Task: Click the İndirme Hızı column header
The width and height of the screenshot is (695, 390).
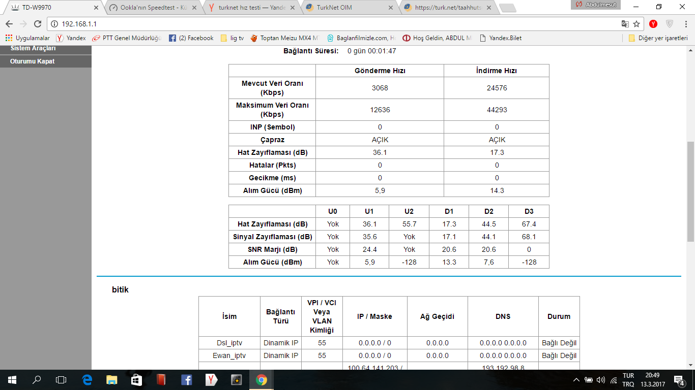Action: click(497, 71)
